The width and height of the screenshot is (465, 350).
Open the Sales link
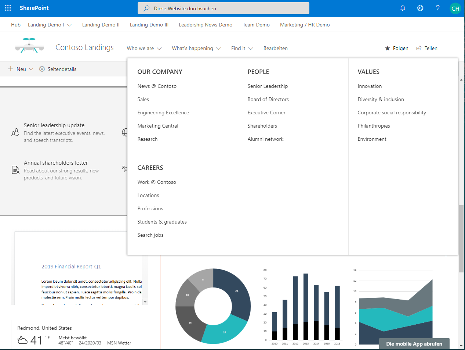point(143,99)
